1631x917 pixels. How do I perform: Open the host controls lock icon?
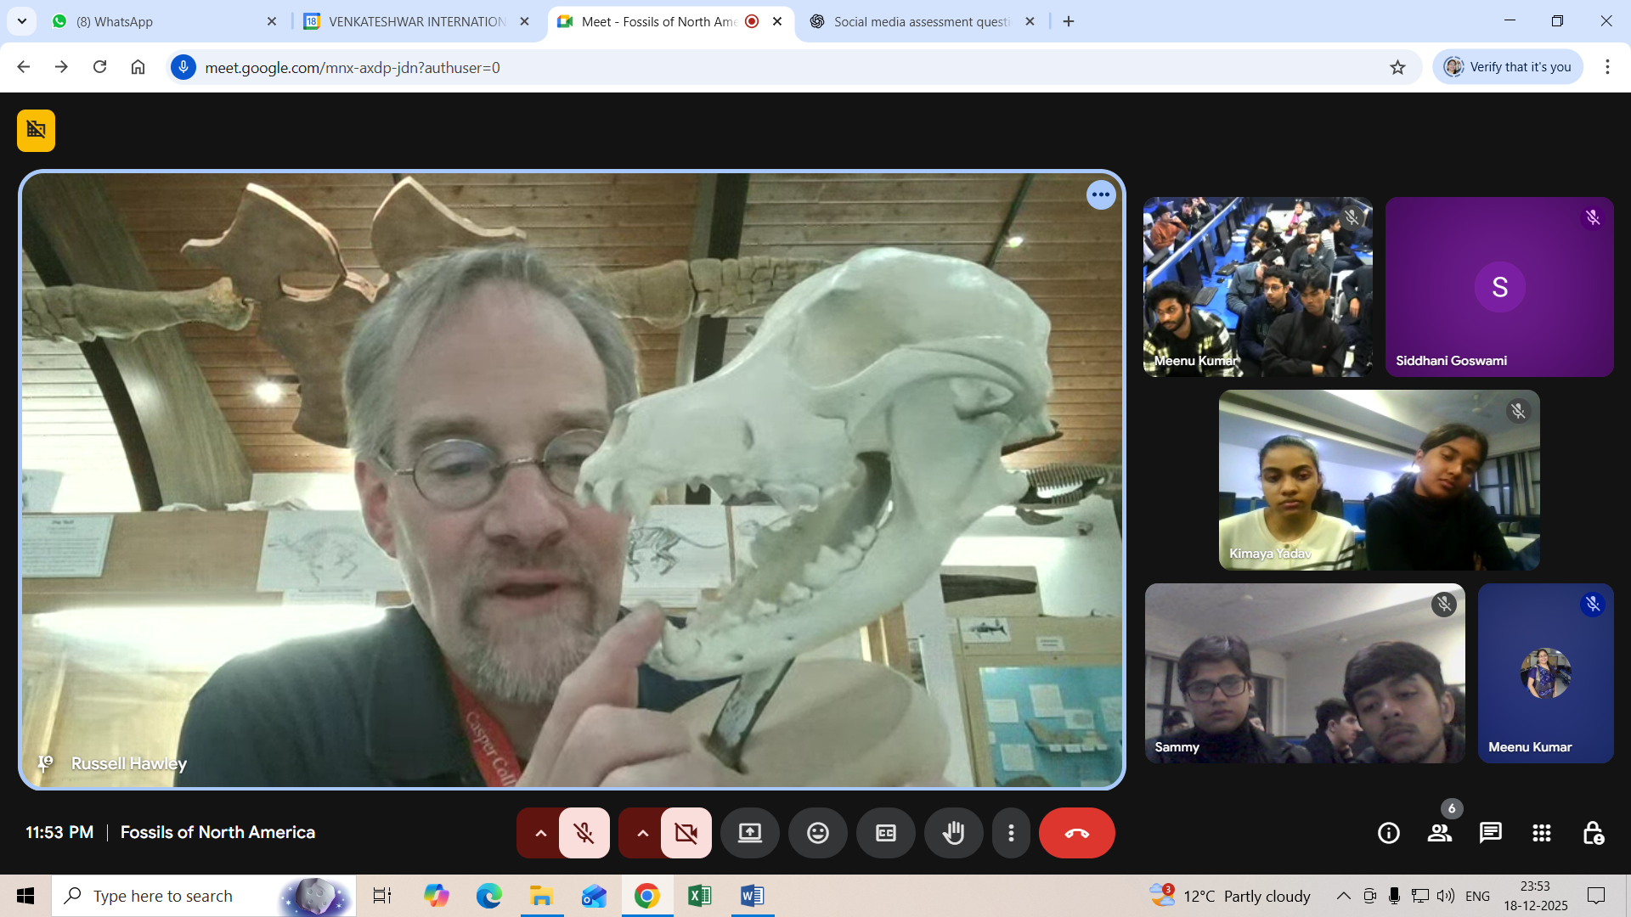pyautogui.click(x=1593, y=833)
